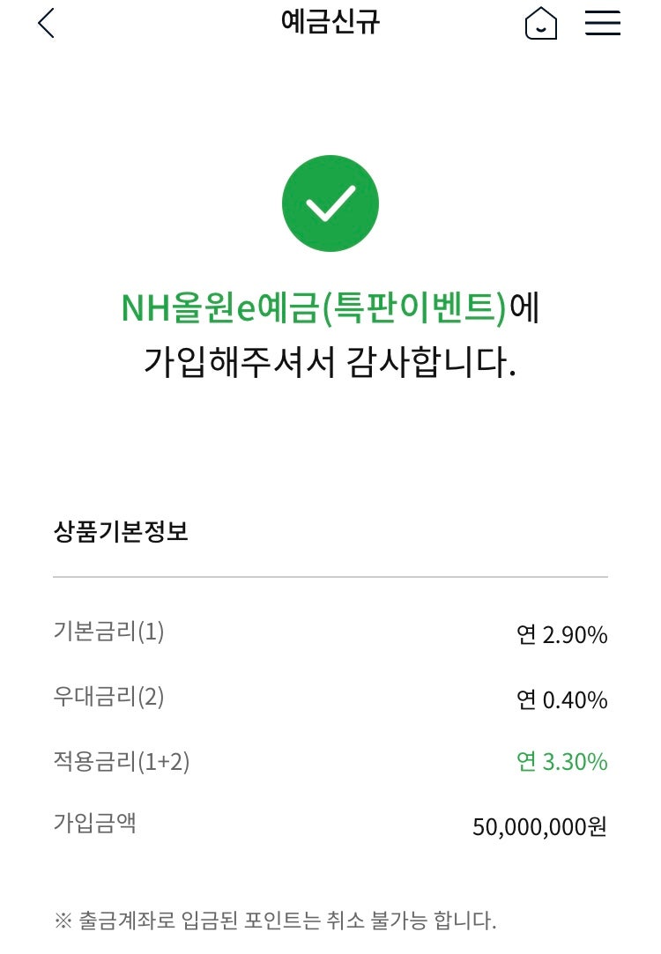The image size is (661, 954).
Task: Tap the 연 2.90% base rate value
Action: tap(564, 635)
